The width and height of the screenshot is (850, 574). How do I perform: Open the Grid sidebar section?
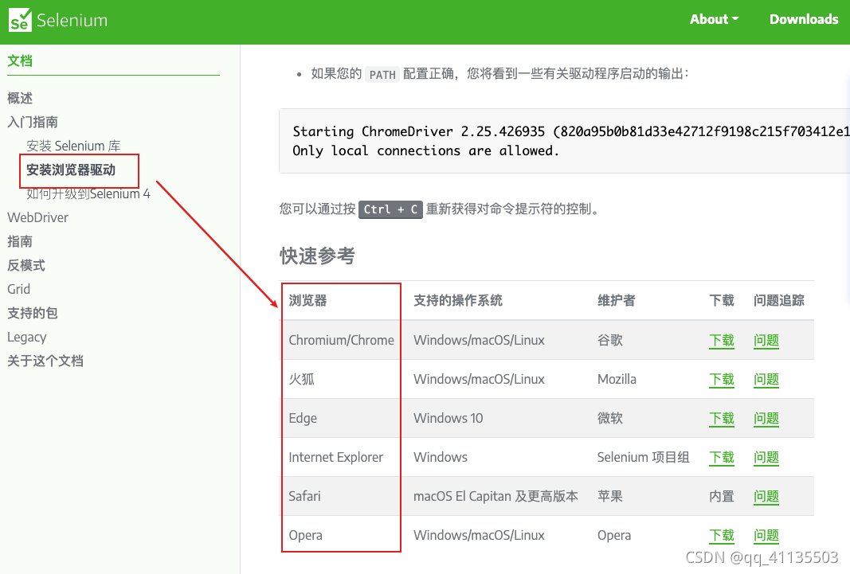tap(18, 289)
